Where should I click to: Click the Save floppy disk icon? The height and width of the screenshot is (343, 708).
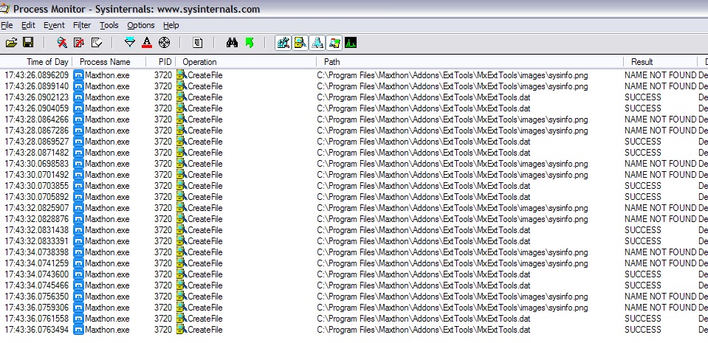(28, 43)
